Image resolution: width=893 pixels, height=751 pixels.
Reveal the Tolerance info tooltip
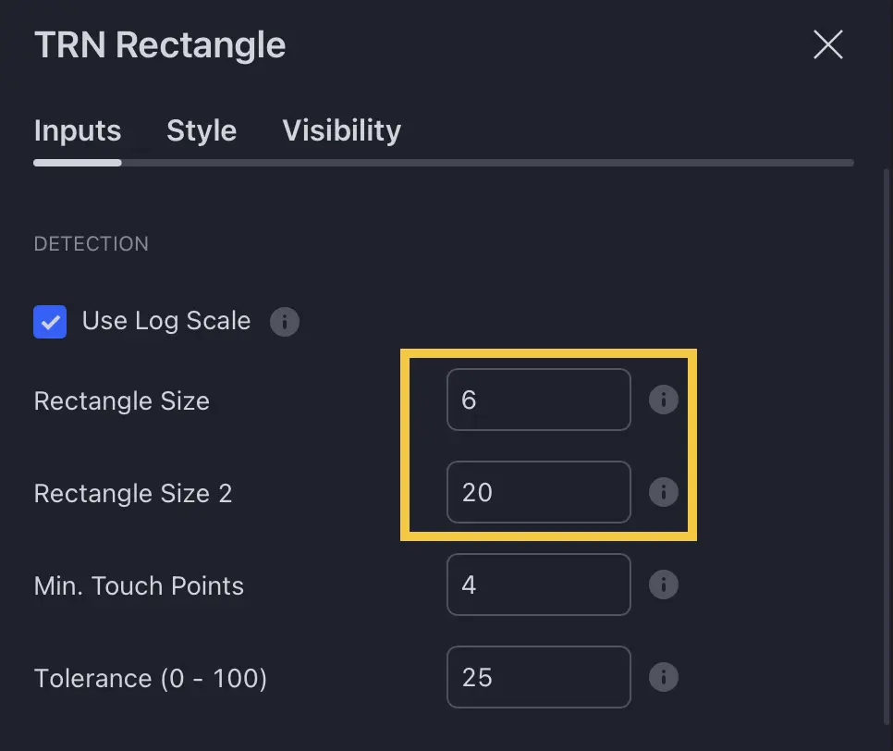click(664, 677)
